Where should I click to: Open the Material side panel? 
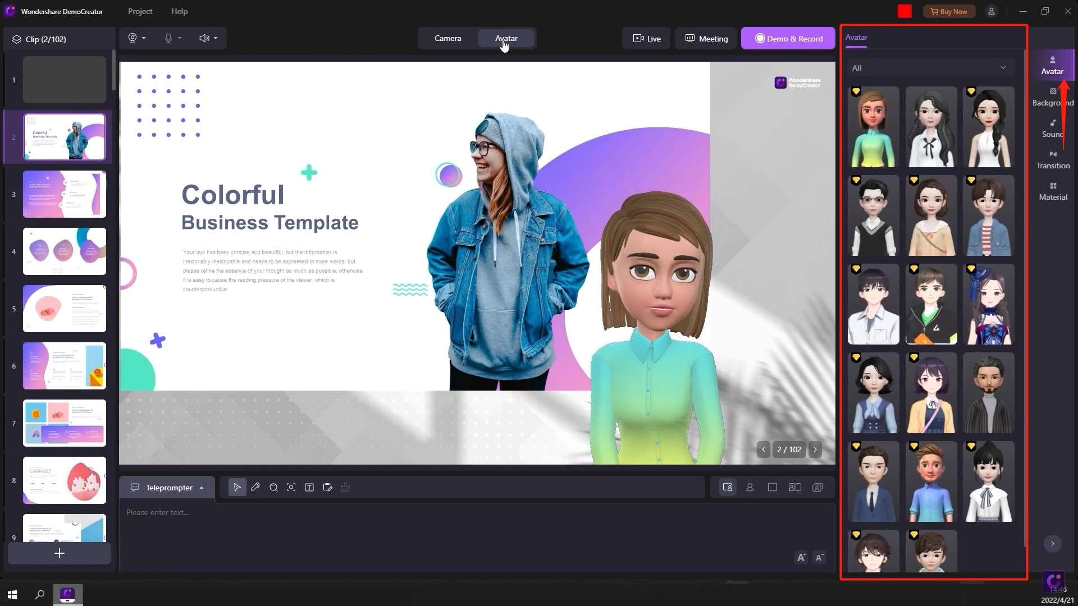click(x=1053, y=191)
